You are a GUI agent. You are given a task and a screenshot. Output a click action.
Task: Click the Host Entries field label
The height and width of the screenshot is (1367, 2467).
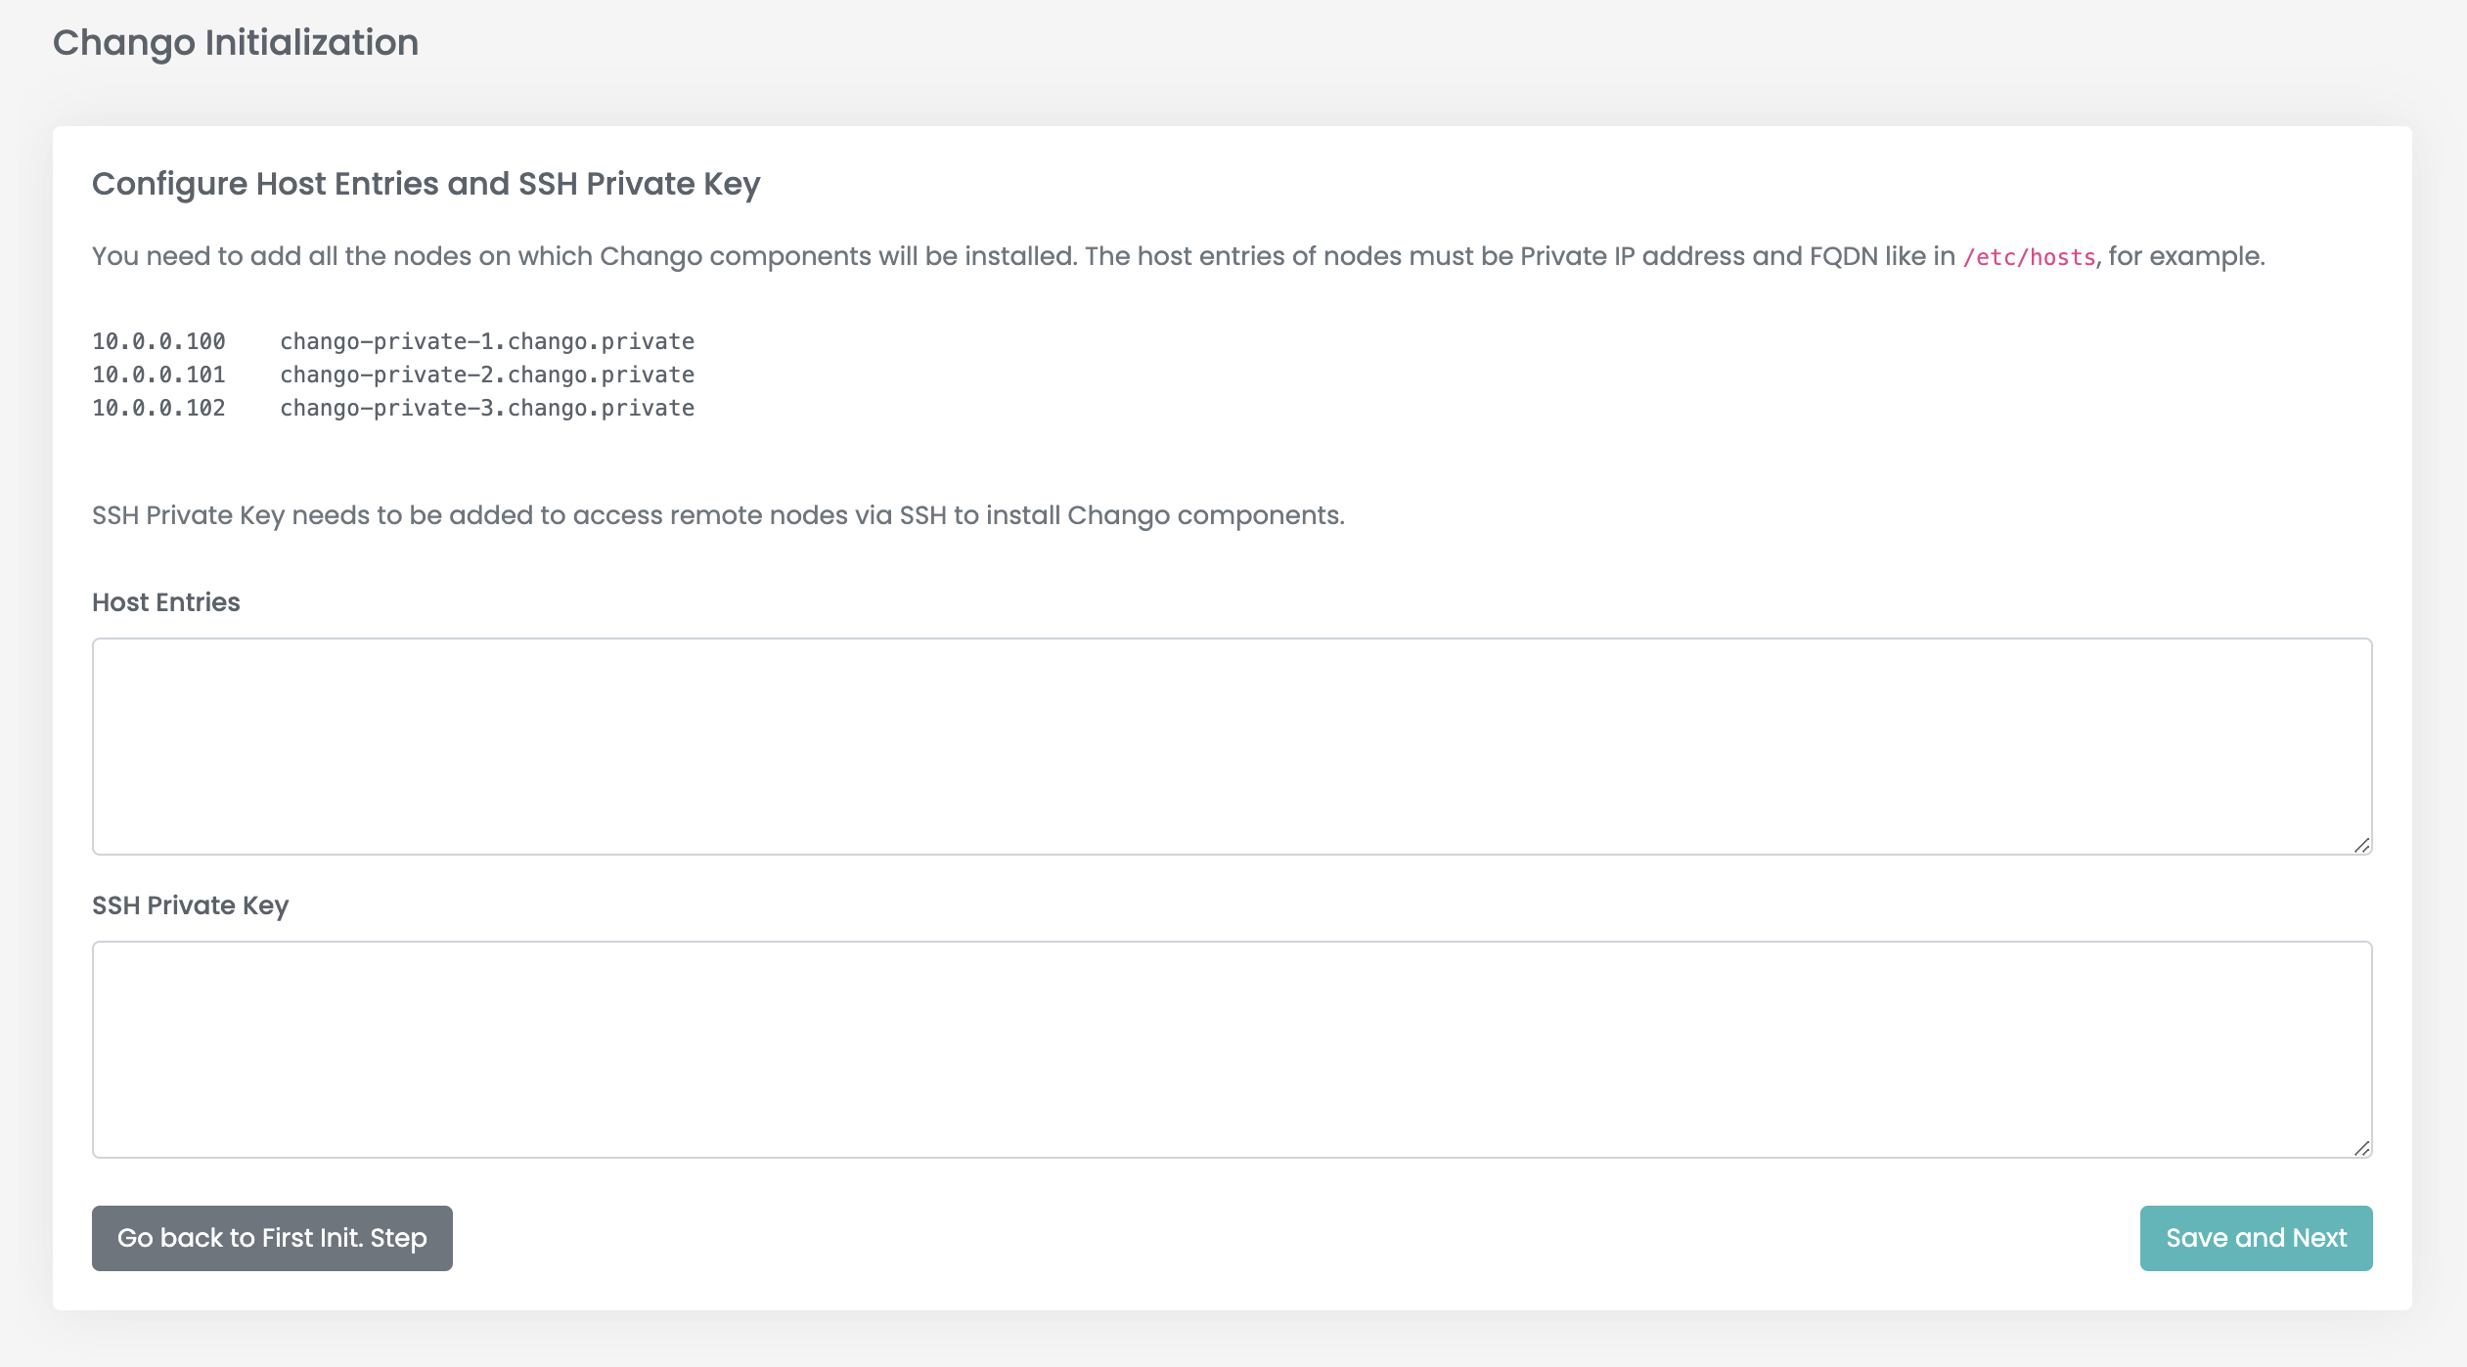166,602
